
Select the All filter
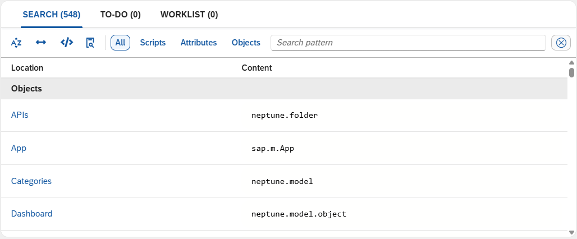coord(120,43)
